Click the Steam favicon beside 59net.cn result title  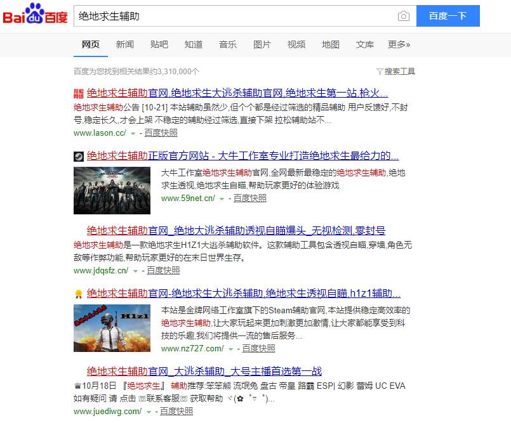[x=78, y=156]
